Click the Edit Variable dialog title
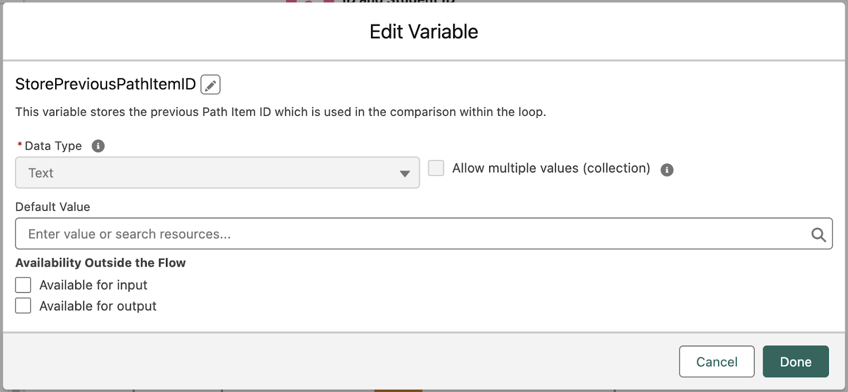Viewport: 848px width, 392px height. pyautogui.click(x=424, y=32)
